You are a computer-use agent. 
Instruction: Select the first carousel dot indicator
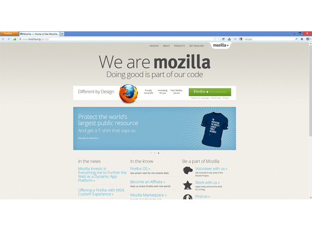click(151, 153)
